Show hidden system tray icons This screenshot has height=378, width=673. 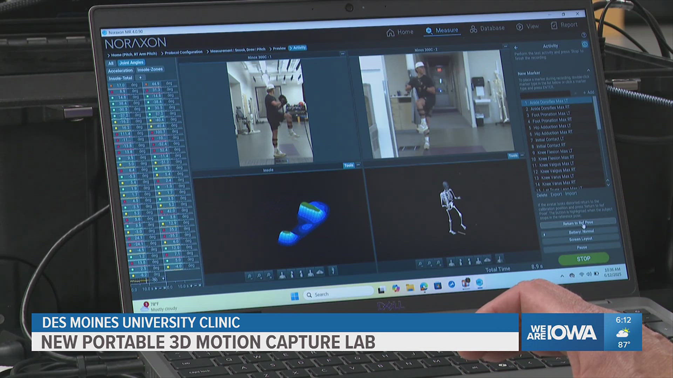point(562,276)
